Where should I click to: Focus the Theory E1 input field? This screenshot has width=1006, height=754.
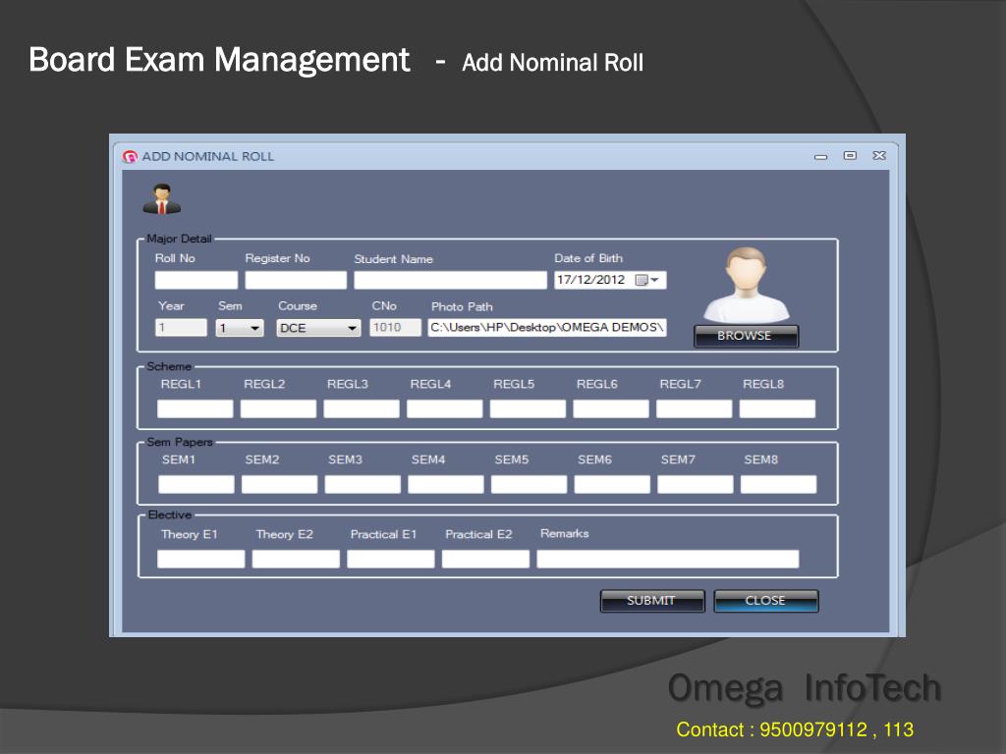coord(200,559)
